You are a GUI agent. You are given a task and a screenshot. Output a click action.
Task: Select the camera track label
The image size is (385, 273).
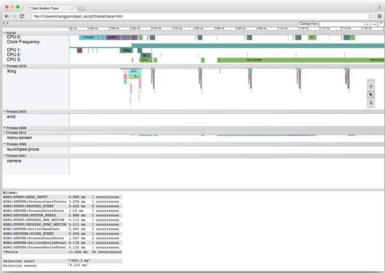click(x=14, y=161)
